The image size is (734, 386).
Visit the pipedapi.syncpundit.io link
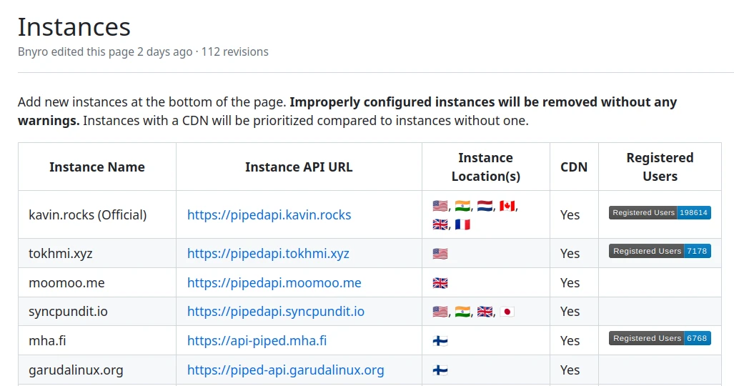pyautogui.click(x=276, y=312)
